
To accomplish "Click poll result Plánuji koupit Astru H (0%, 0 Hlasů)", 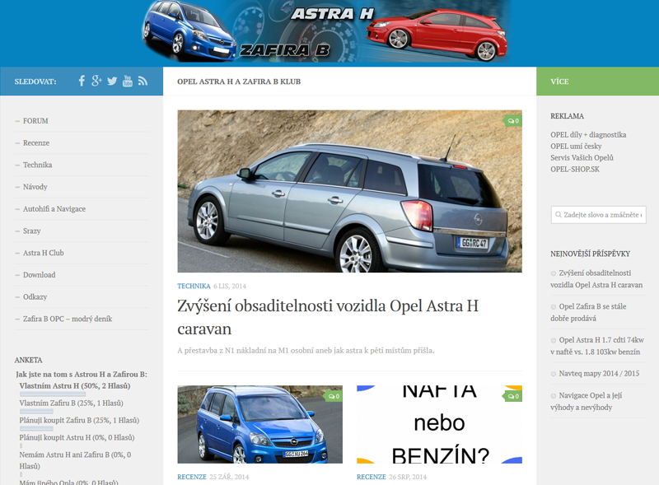I will coord(77,437).
